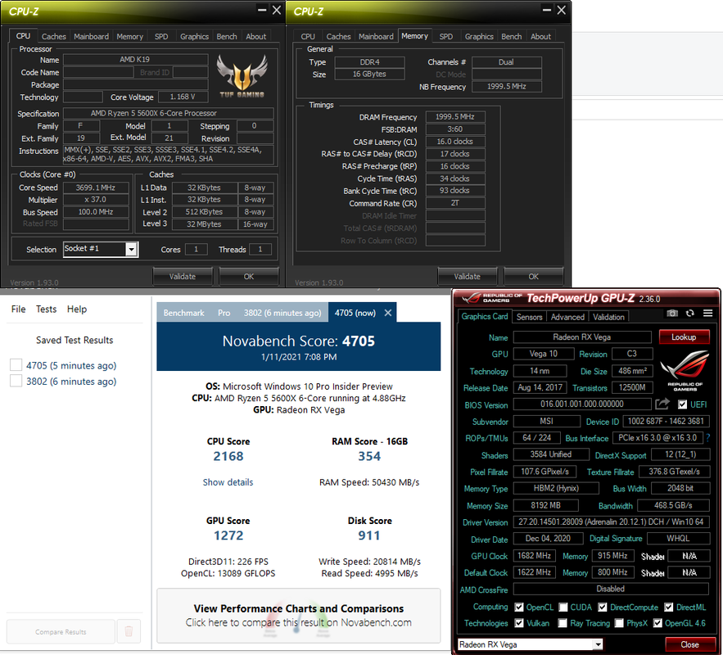Image resolution: width=723 pixels, height=655 pixels.
Task: Click Validate in left CPU-Z window
Action: point(182,277)
